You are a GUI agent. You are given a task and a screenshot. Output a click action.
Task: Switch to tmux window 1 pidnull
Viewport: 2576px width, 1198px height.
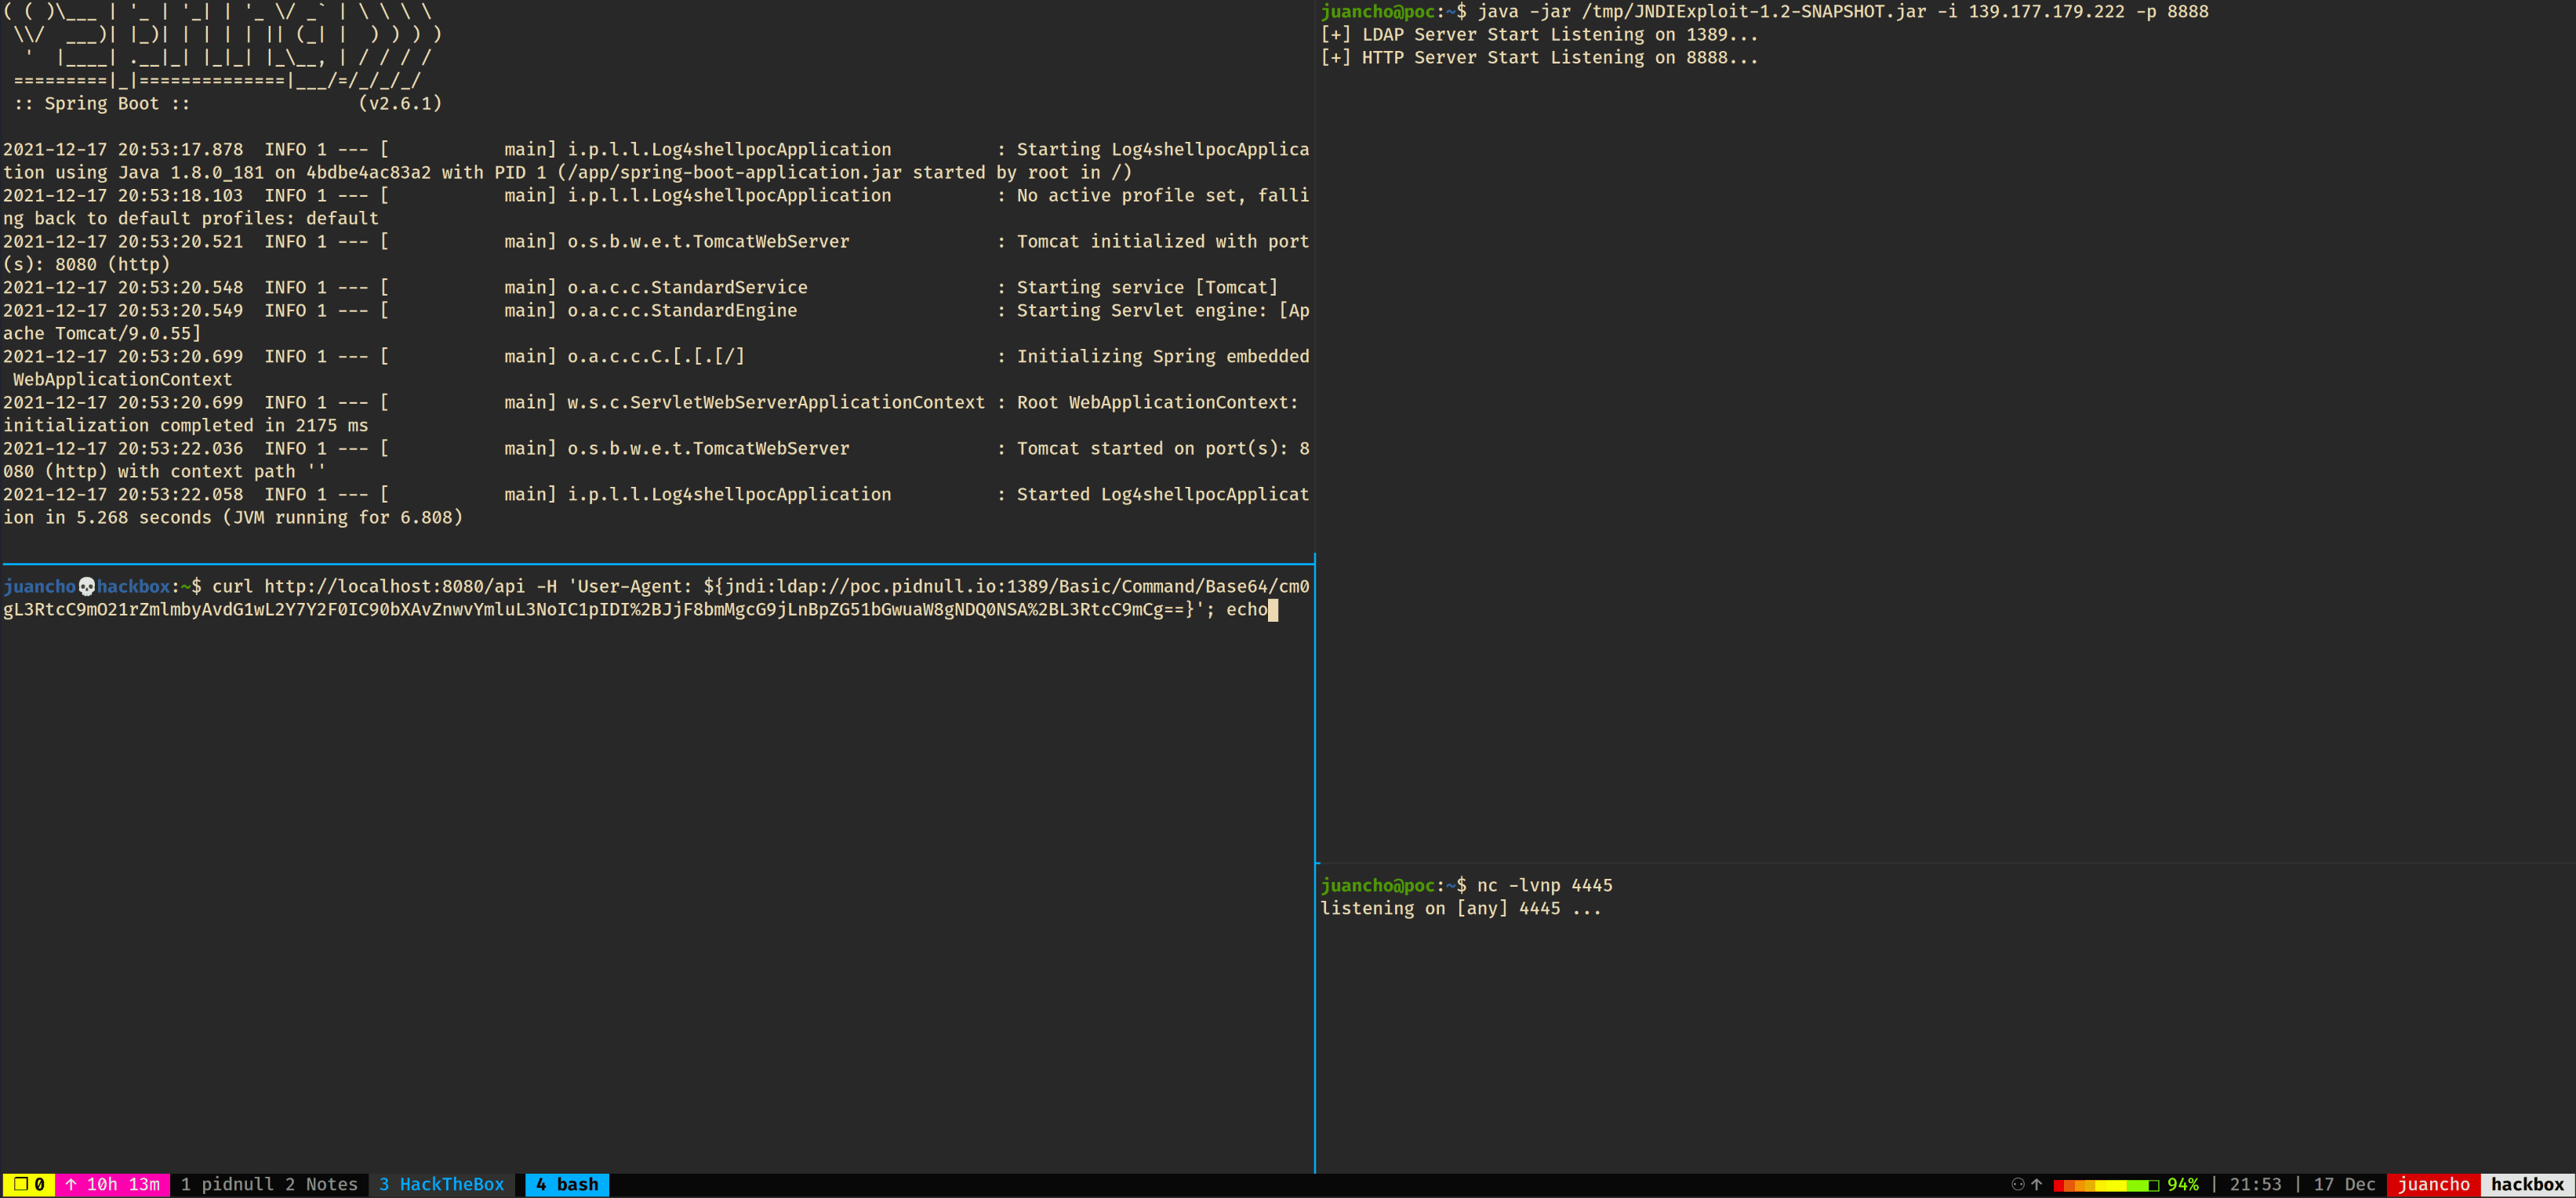227,1184
